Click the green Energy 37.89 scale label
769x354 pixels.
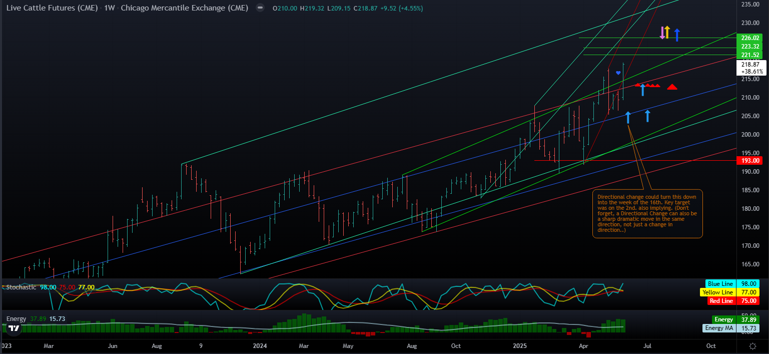(735, 319)
